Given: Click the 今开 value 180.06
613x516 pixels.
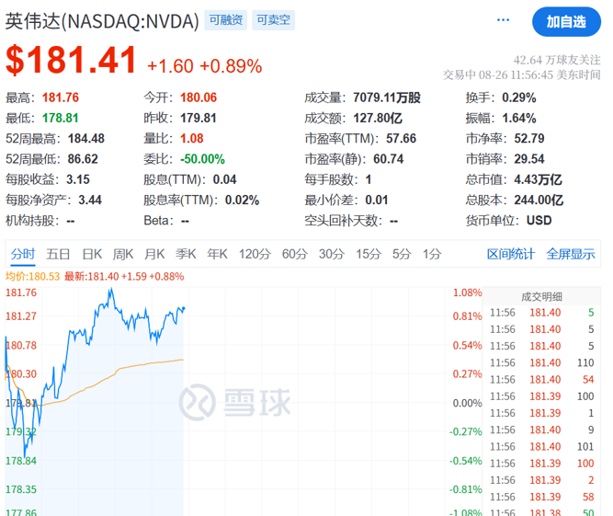Looking at the screenshot, I should [x=199, y=97].
